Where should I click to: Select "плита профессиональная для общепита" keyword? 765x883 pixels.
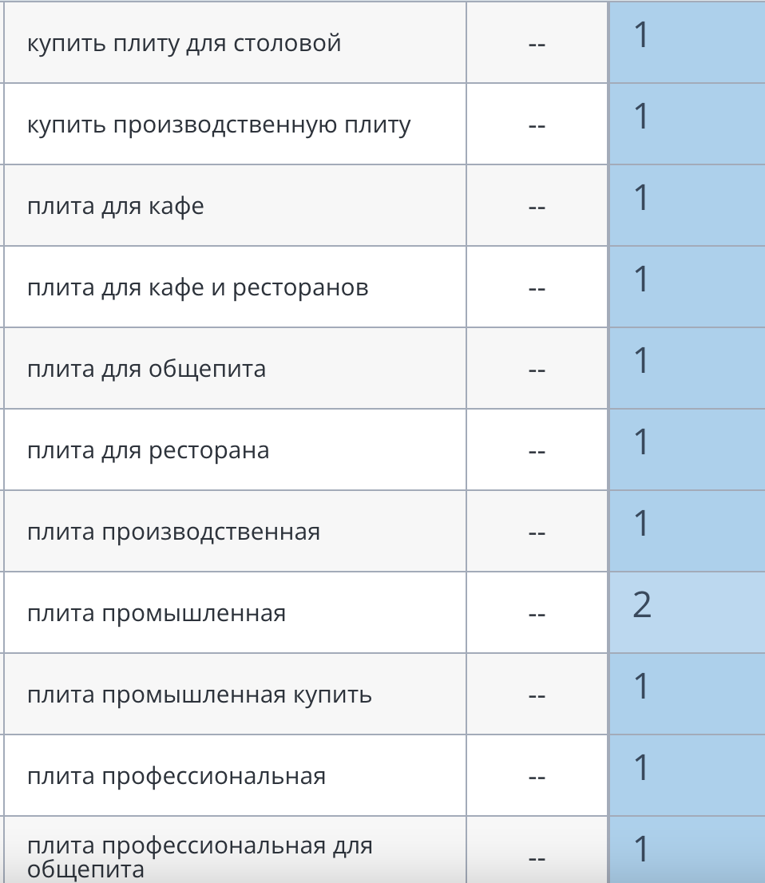[x=200, y=857]
